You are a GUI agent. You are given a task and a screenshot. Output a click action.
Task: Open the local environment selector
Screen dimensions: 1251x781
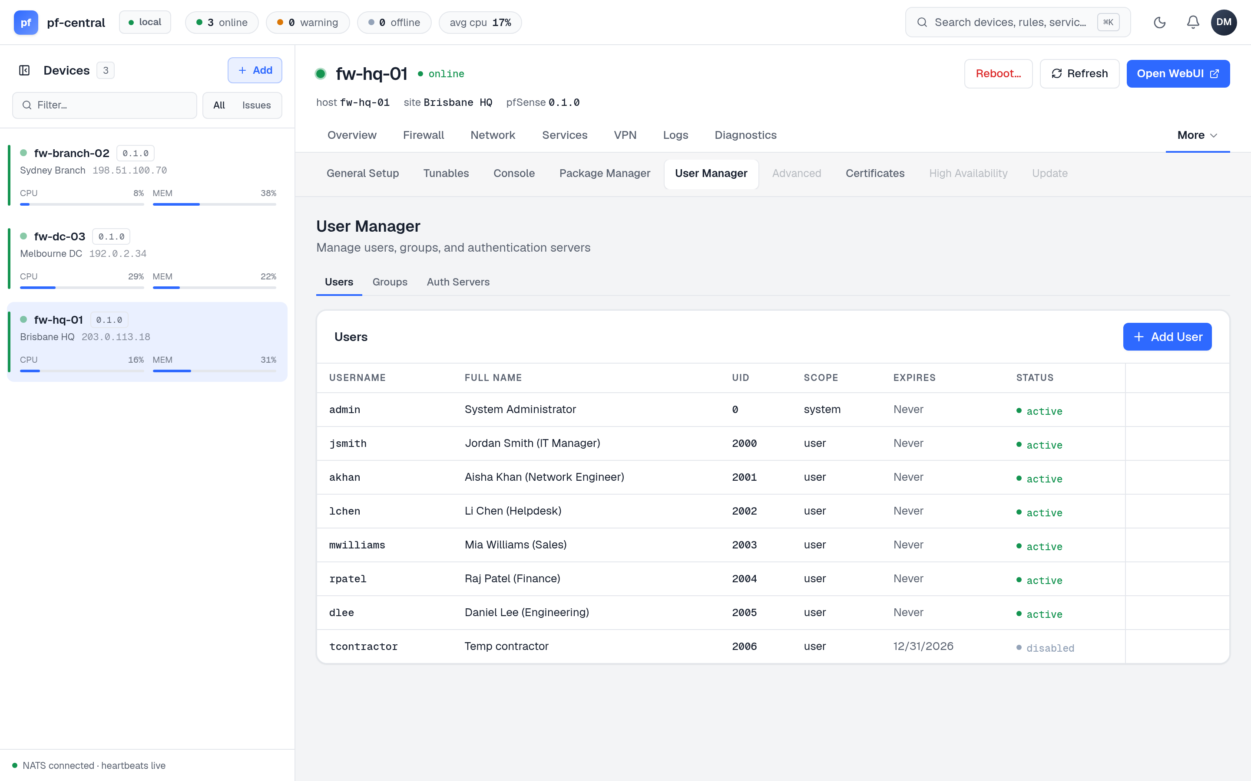[145, 22]
